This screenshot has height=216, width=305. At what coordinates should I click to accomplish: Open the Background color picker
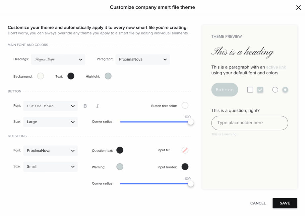coord(40,76)
